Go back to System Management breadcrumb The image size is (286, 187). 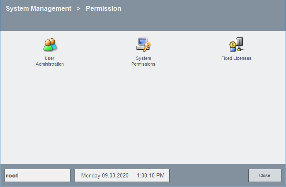39,9
